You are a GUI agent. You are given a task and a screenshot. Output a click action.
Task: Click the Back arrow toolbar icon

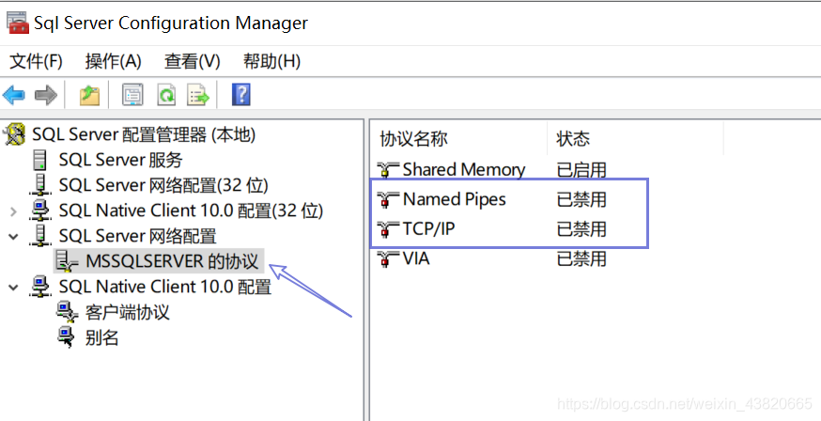[x=13, y=95]
